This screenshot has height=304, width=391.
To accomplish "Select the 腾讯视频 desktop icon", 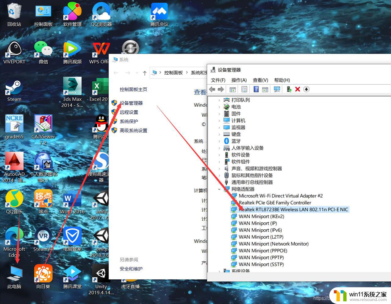I will pos(72,52).
